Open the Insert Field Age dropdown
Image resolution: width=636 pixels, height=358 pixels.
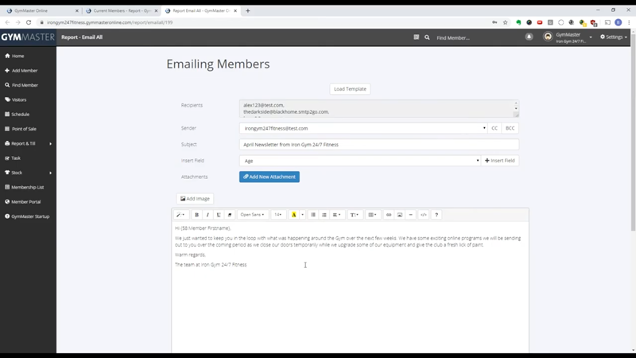[360, 161]
